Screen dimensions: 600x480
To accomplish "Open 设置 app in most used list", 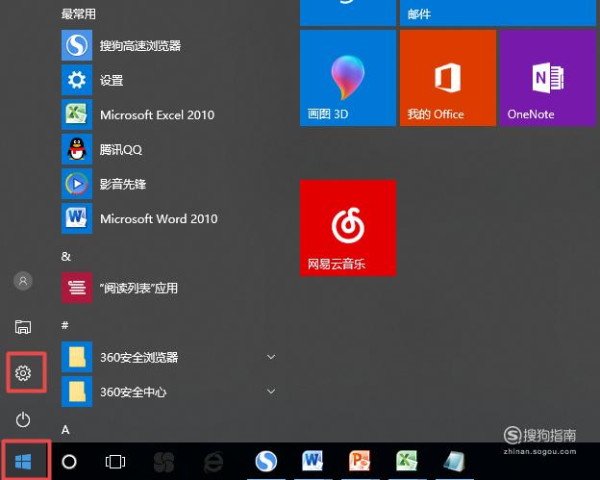I will coord(168,80).
